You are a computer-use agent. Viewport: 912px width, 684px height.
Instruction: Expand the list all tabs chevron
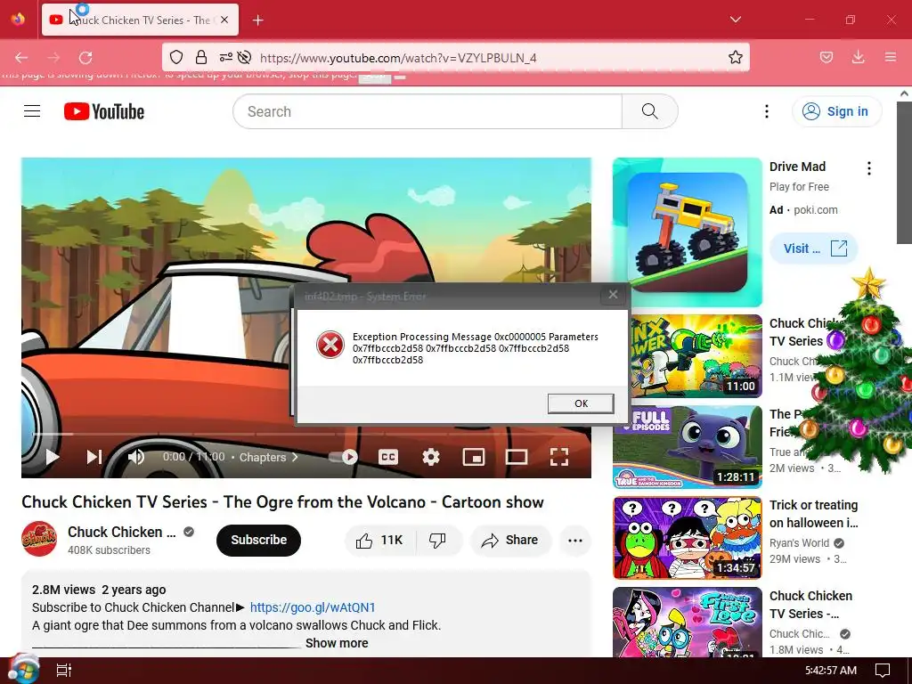pos(735,20)
